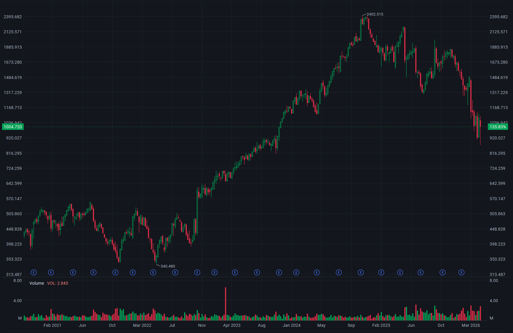
Task: Click the green 1004.720 price tag
Action: [12, 127]
